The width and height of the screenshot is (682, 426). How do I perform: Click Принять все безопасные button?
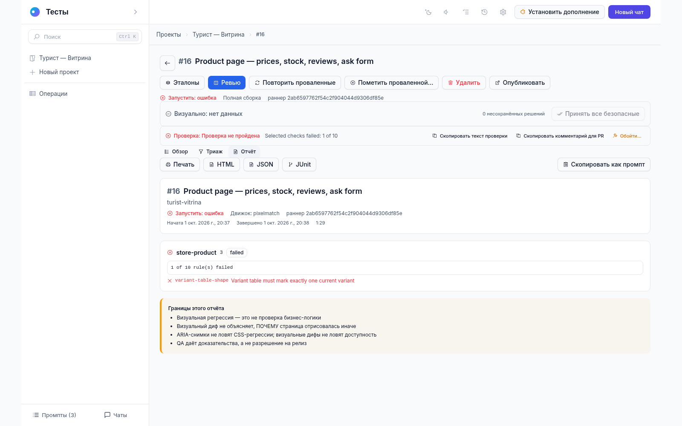click(x=598, y=114)
